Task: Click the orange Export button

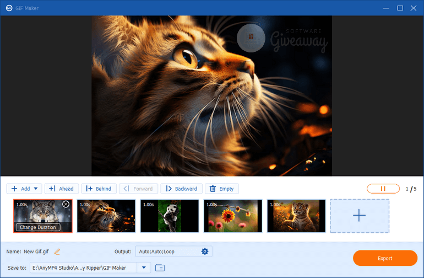Action: pyautogui.click(x=385, y=258)
